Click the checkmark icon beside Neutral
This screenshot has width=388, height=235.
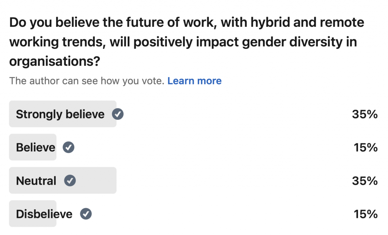(70, 181)
